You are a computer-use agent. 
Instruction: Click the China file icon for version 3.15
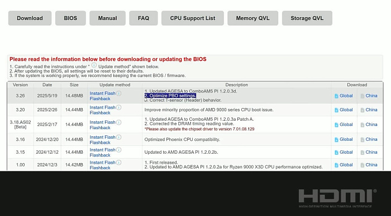click(x=363, y=153)
